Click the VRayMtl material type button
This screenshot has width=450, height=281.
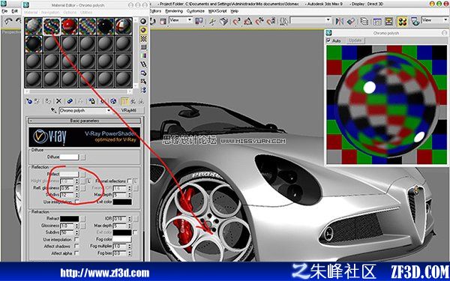pyautogui.click(x=129, y=110)
